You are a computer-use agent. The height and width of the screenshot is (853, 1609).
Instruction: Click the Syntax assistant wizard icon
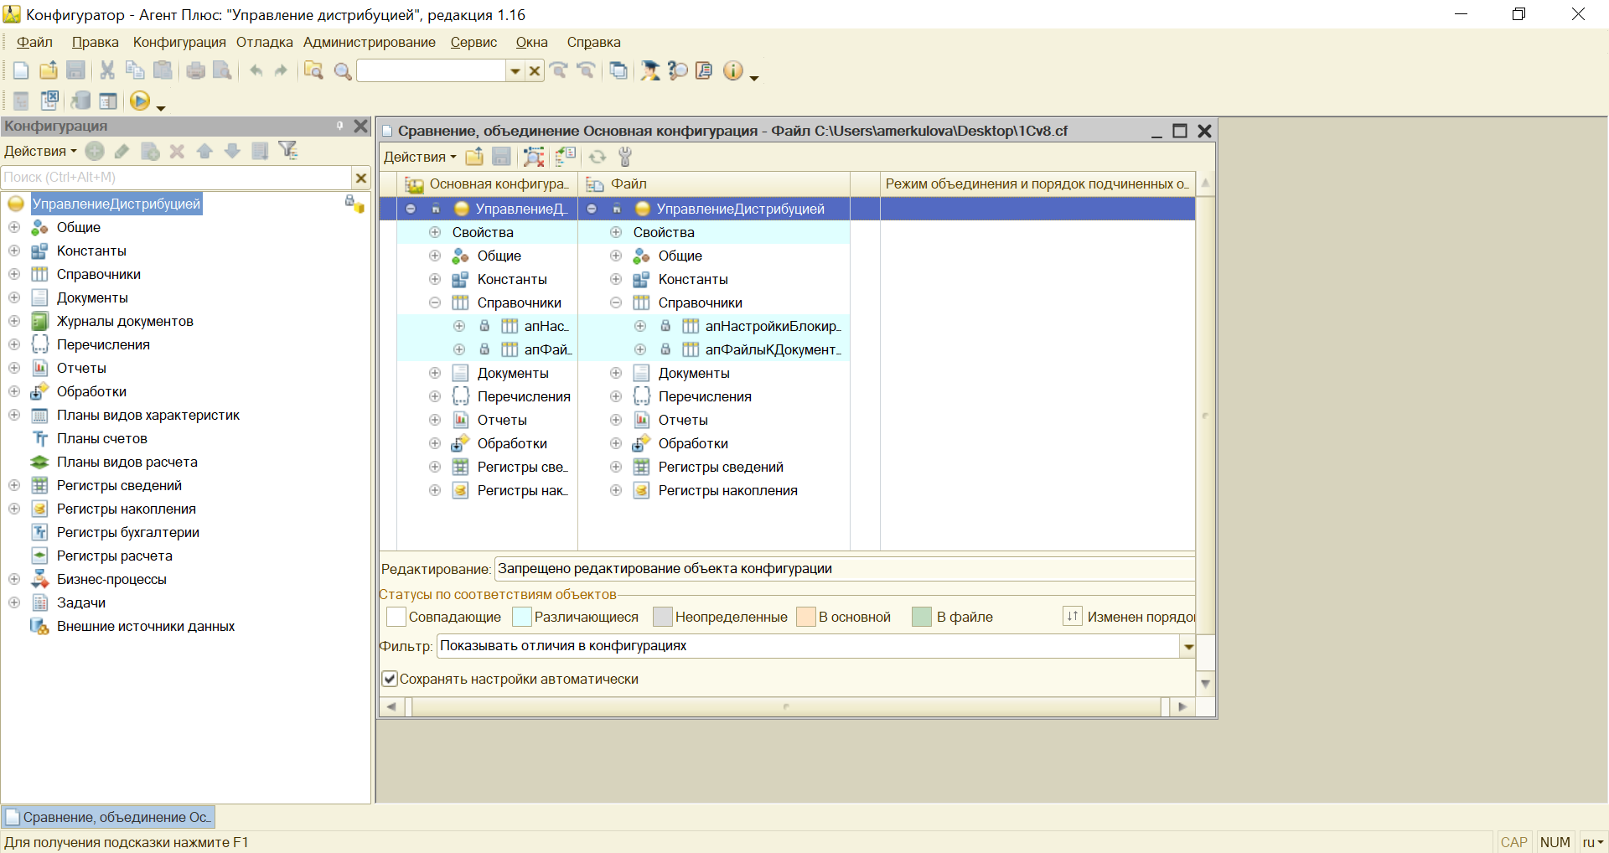pyautogui.click(x=650, y=71)
